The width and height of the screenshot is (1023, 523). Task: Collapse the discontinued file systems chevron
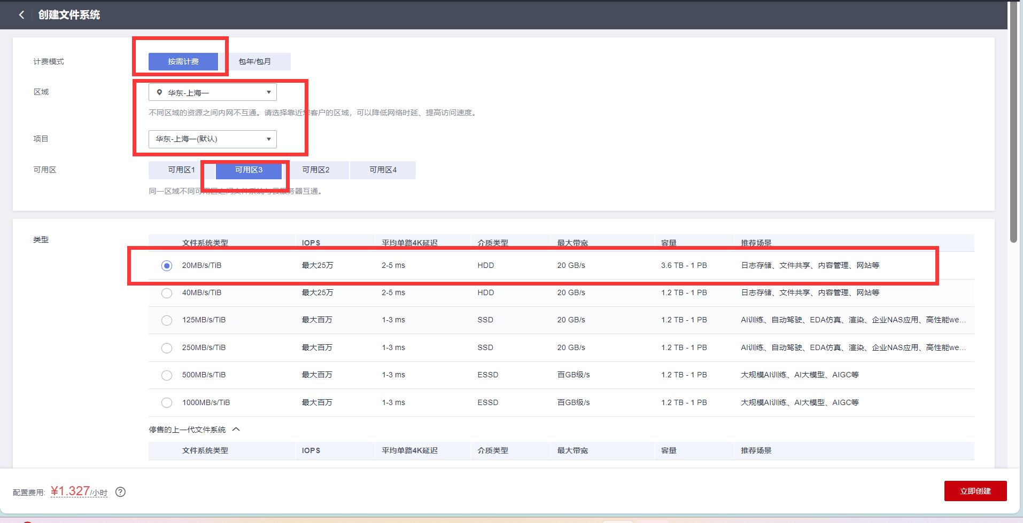tap(236, 430)
